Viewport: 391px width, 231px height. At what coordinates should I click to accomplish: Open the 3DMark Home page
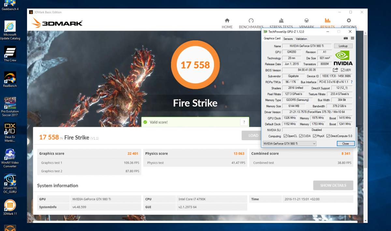tap(227, 23)
